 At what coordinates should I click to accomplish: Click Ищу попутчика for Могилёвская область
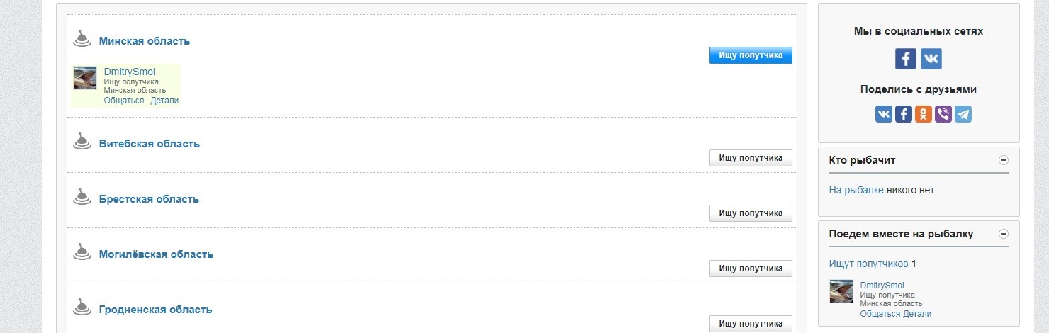point(751,269)
